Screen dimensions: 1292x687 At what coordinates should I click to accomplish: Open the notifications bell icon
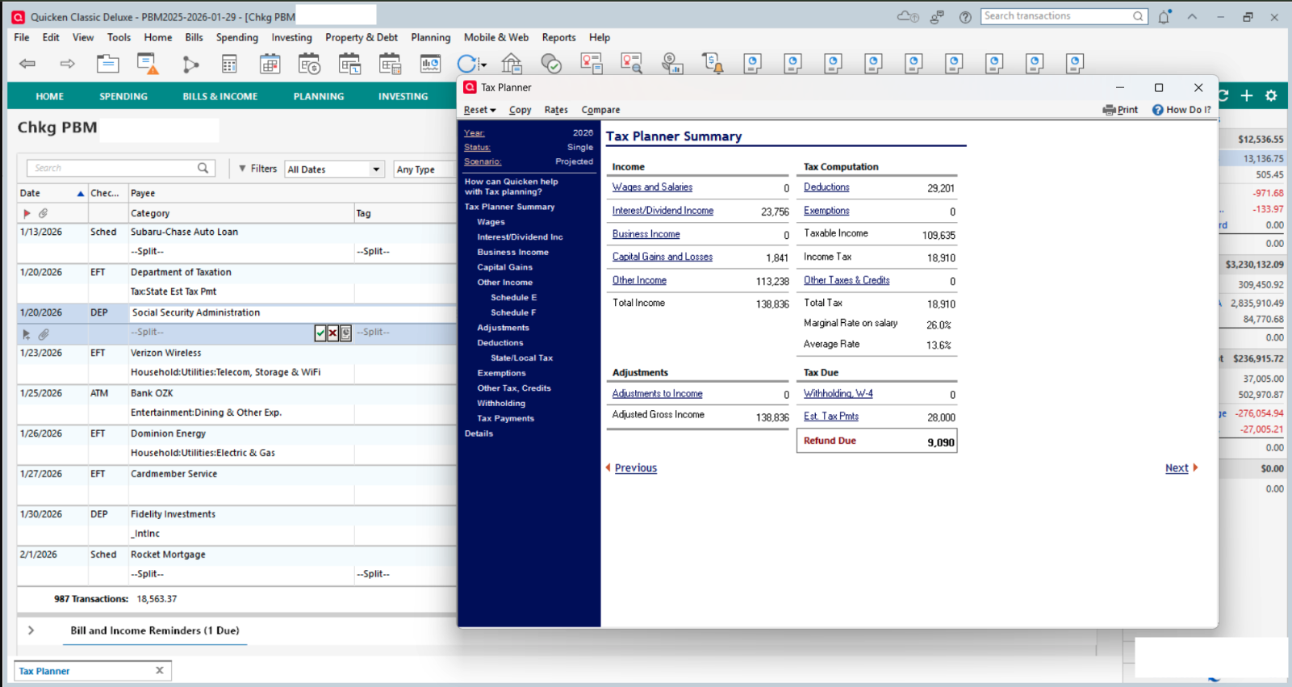(x=1164, y=17)
